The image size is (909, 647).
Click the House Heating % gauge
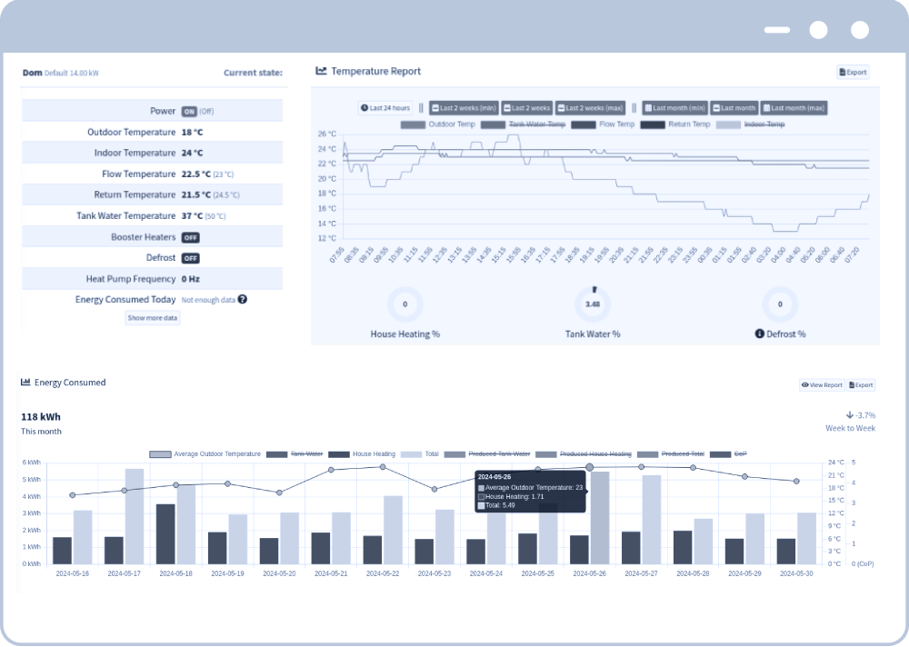(405, 304)
